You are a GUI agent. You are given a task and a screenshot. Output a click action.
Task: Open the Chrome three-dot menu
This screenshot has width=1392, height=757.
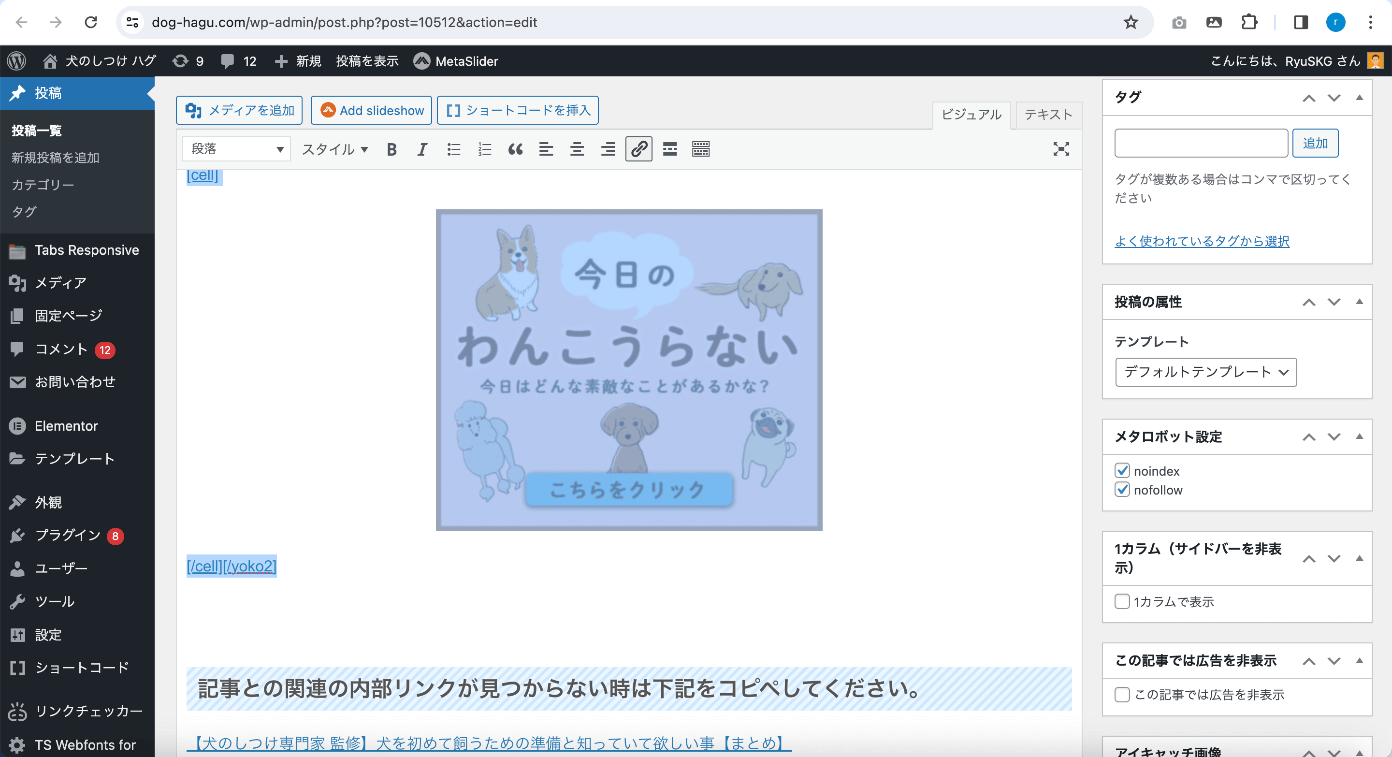click(x=1370, y=22)
